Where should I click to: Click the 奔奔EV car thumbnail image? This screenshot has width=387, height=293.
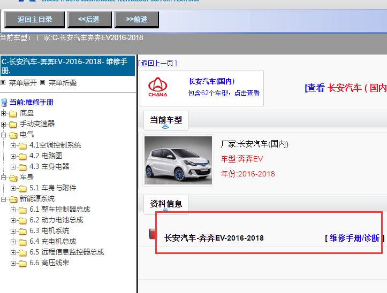(x=178, y=160)
